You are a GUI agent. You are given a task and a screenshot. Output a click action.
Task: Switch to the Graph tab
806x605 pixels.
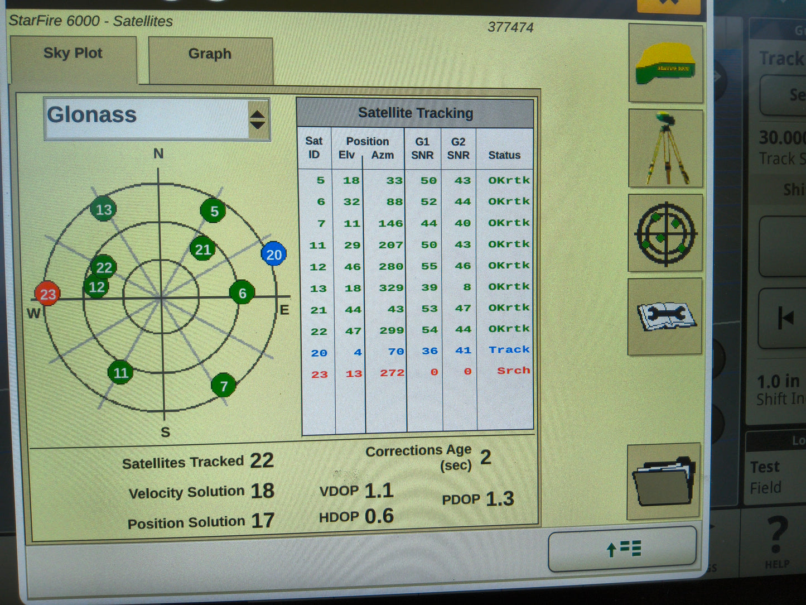[x=210, y=54]
